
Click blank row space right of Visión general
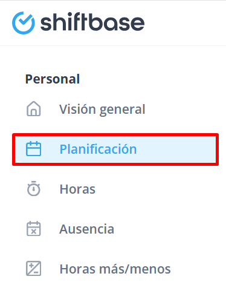pyautogui.click(x=181, y=109)
